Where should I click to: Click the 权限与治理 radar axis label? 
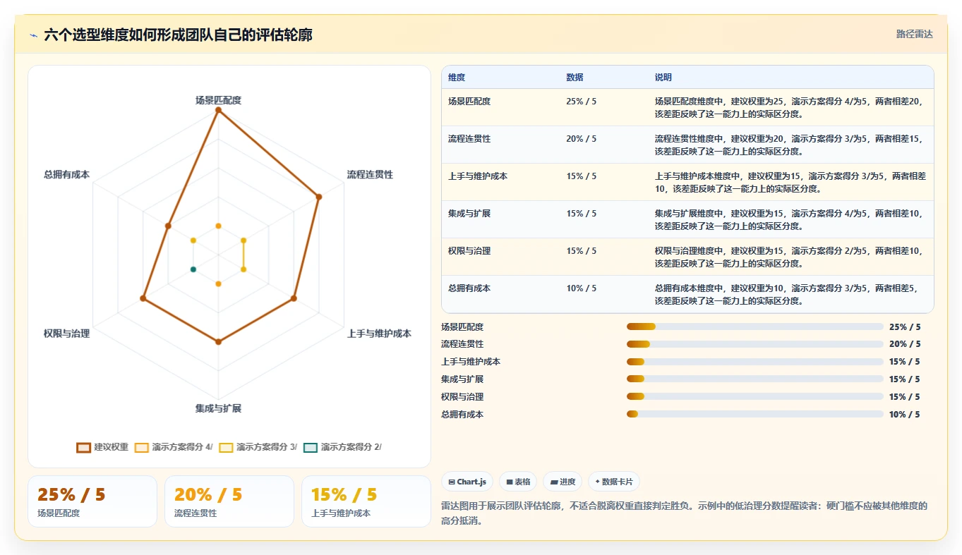[66, 334]
